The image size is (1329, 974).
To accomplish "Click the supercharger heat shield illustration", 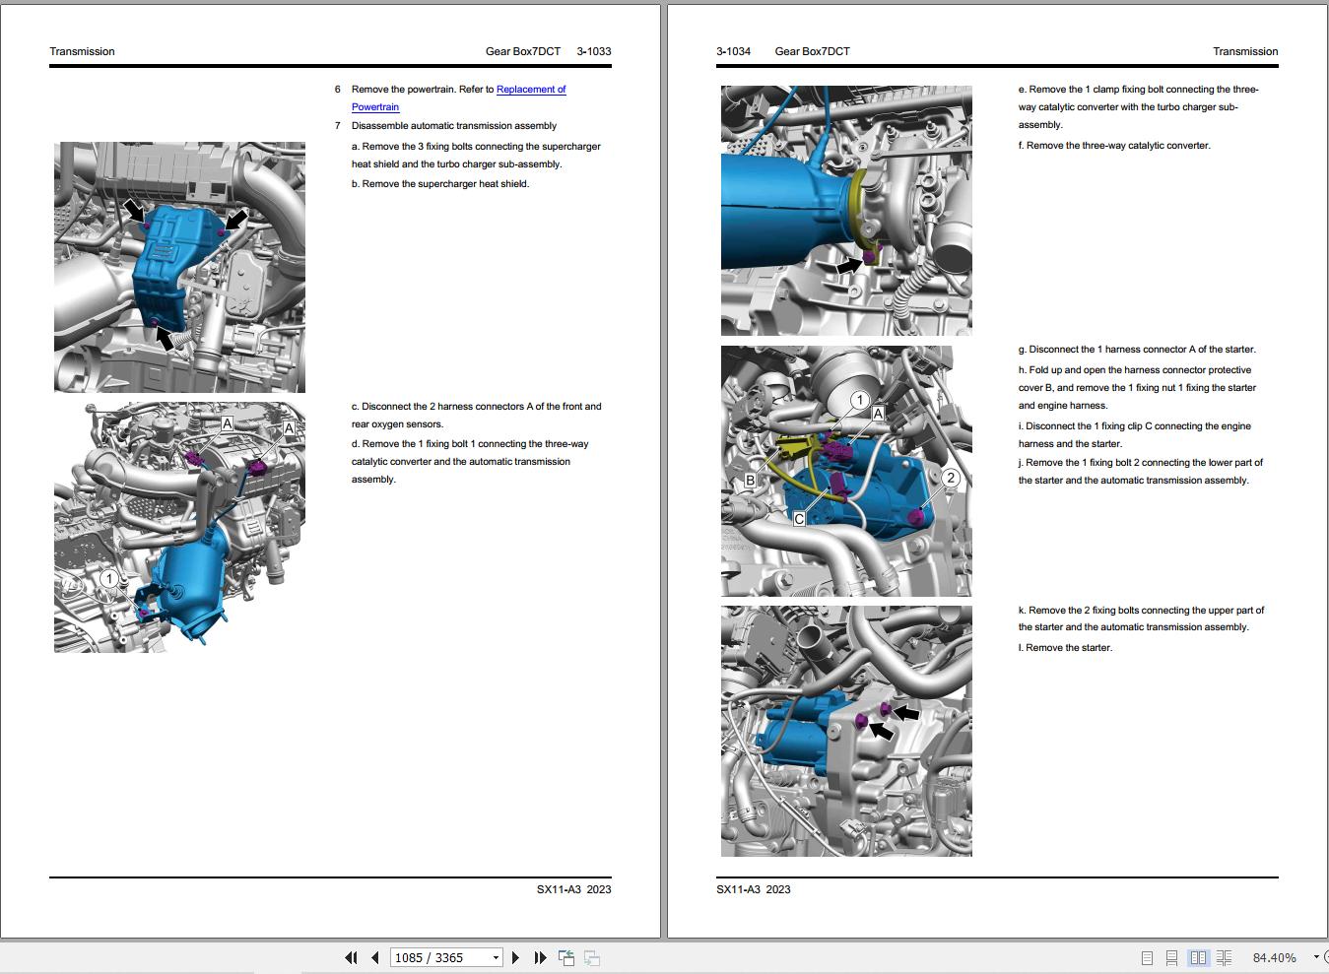I will (179, 266).
